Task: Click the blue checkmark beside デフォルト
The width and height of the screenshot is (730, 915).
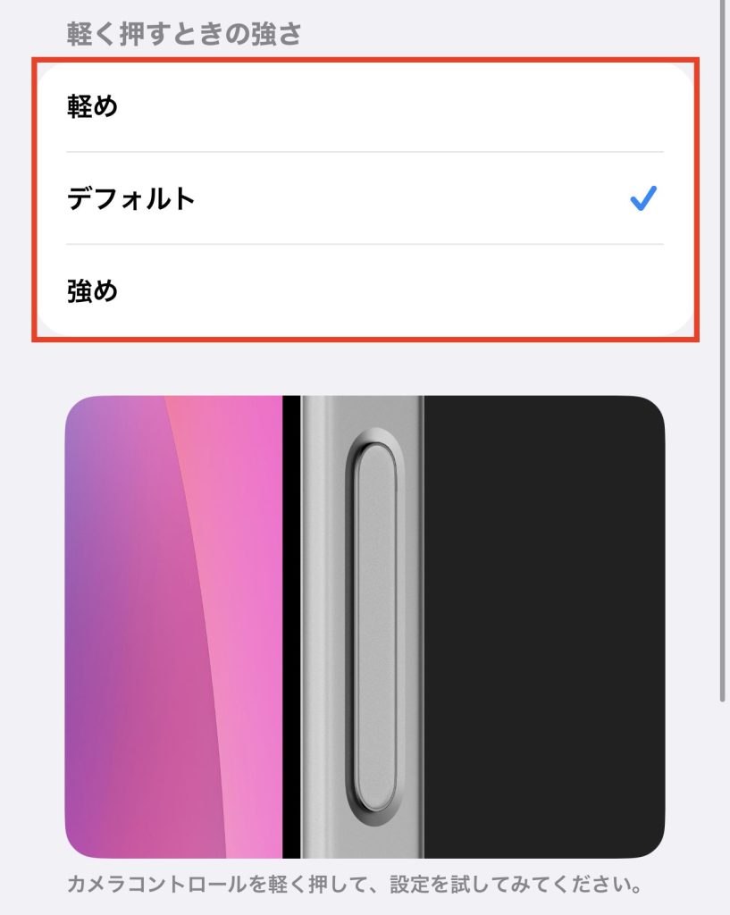Action: coord(643,198)
